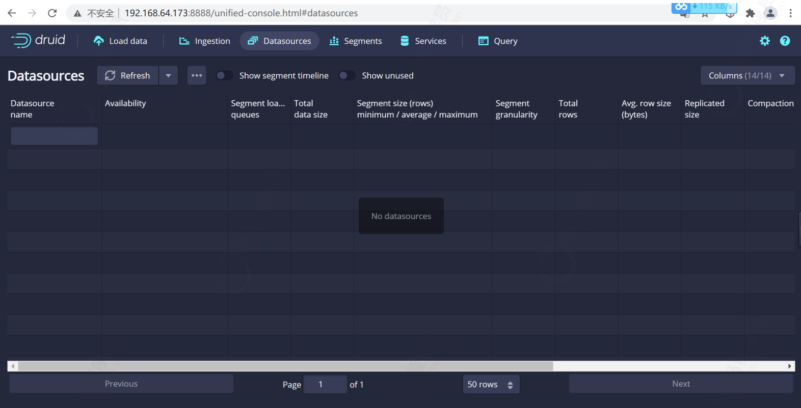Image resolution: width=801 pixels, height=408 pixels.
Task: Sort by Segment size (rows) column
Action: (423, 109)
